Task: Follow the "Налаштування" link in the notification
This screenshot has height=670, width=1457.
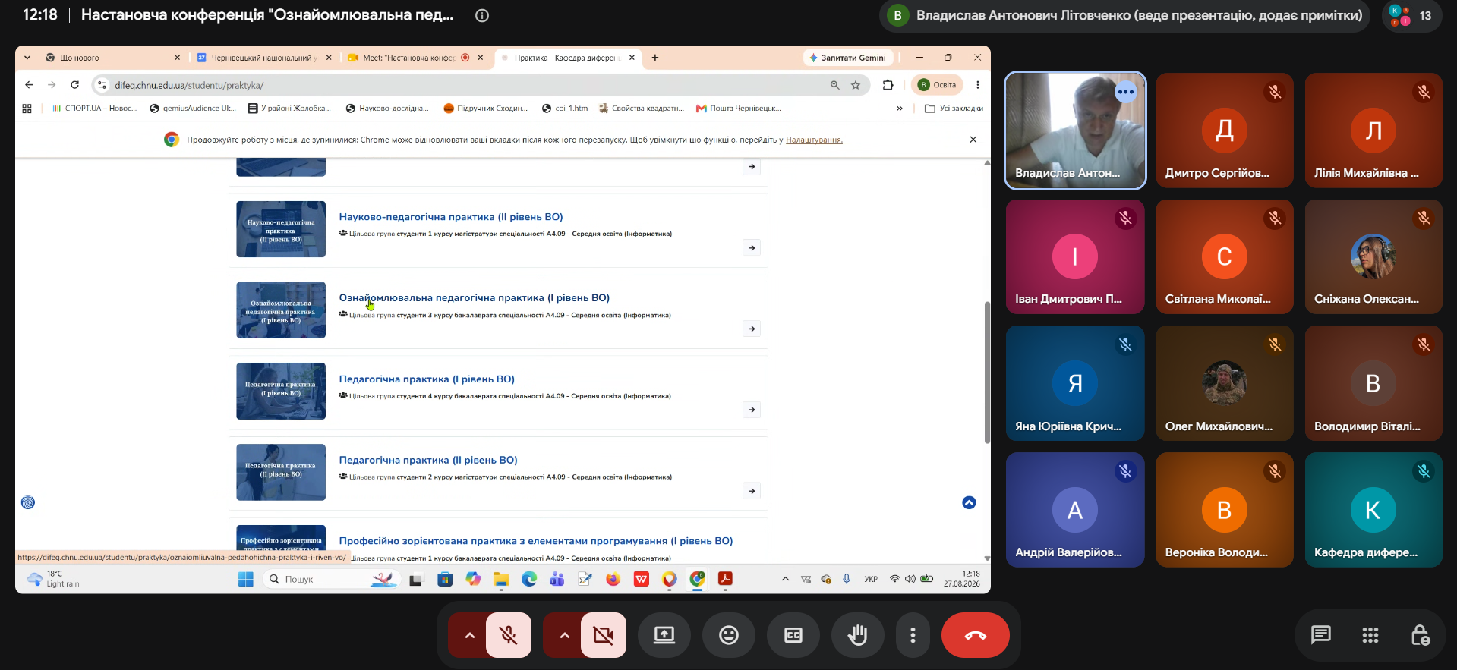Action: [814, 140]
